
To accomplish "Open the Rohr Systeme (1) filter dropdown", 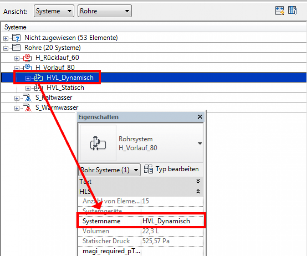I will click(110, 170).
